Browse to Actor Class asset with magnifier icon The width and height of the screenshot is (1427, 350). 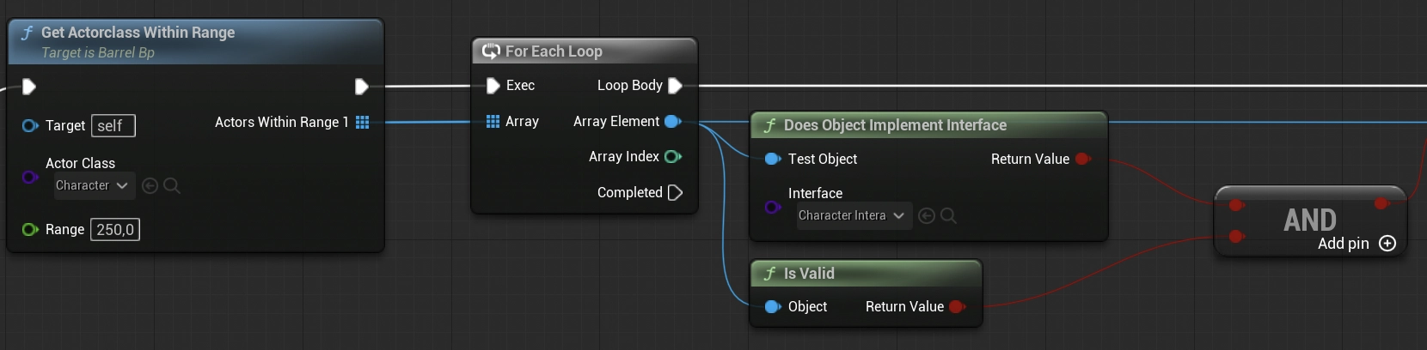[x=172, y=186]
